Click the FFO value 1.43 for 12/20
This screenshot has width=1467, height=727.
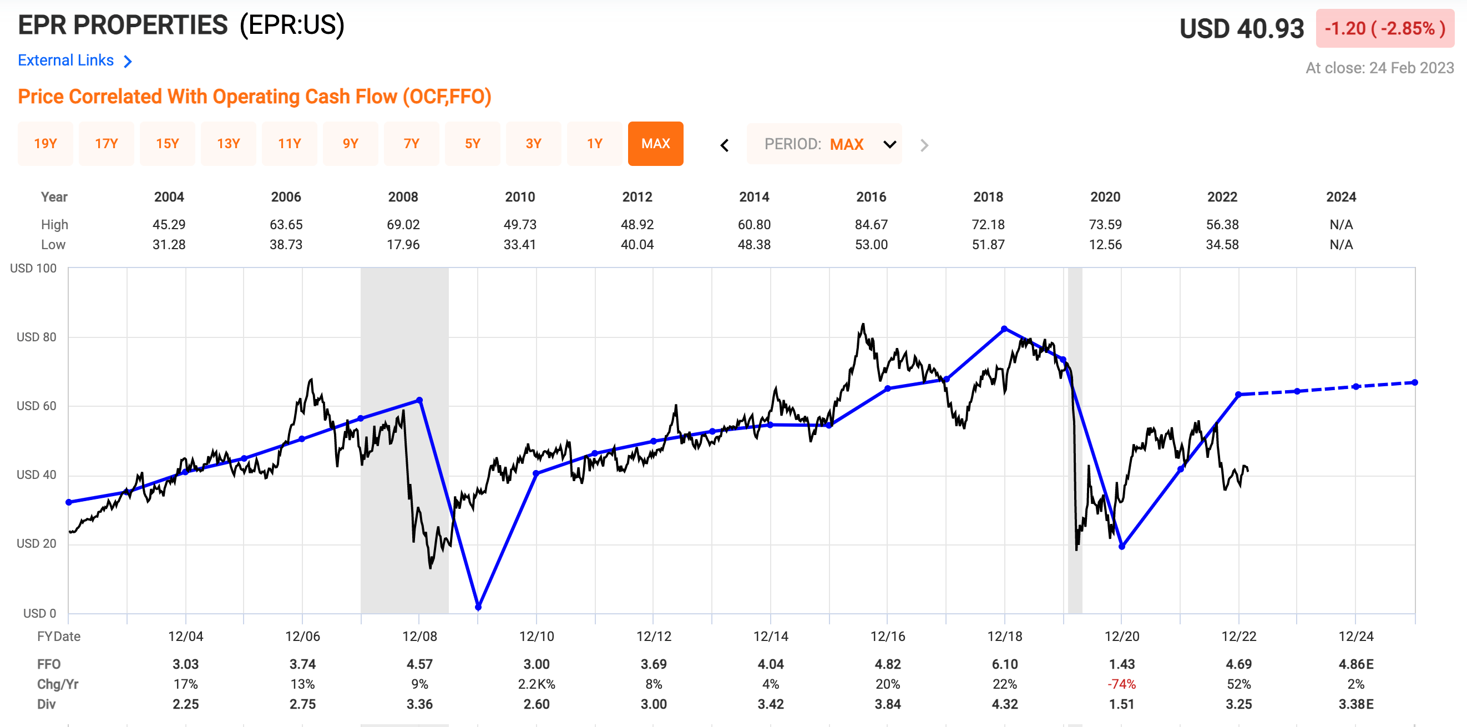click(x=1122, y=664)
